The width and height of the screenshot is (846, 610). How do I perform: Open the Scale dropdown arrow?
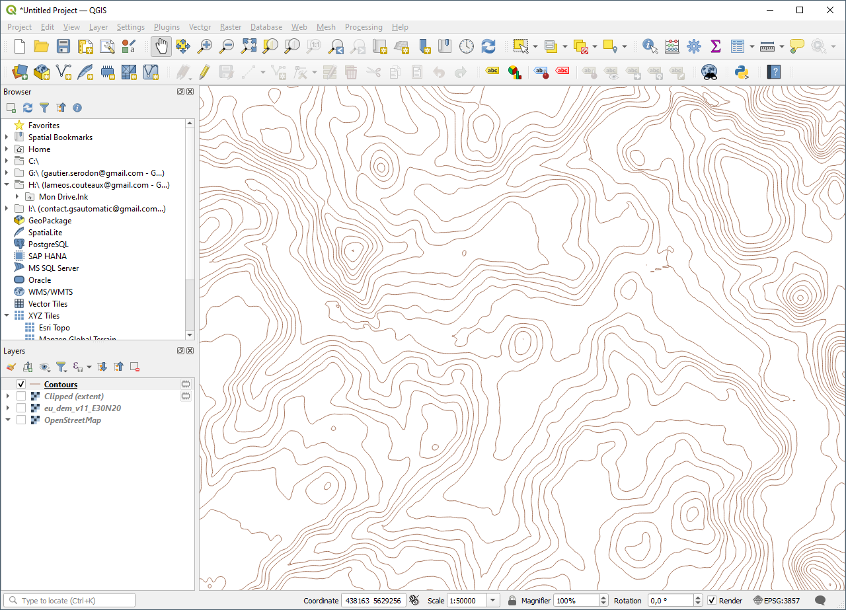click(493, 600)
